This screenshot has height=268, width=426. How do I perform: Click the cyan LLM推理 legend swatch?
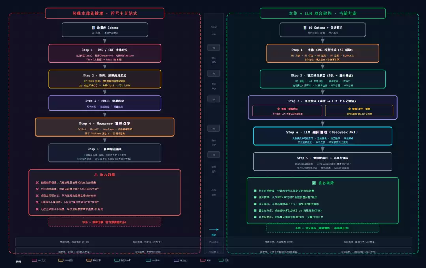148,260
